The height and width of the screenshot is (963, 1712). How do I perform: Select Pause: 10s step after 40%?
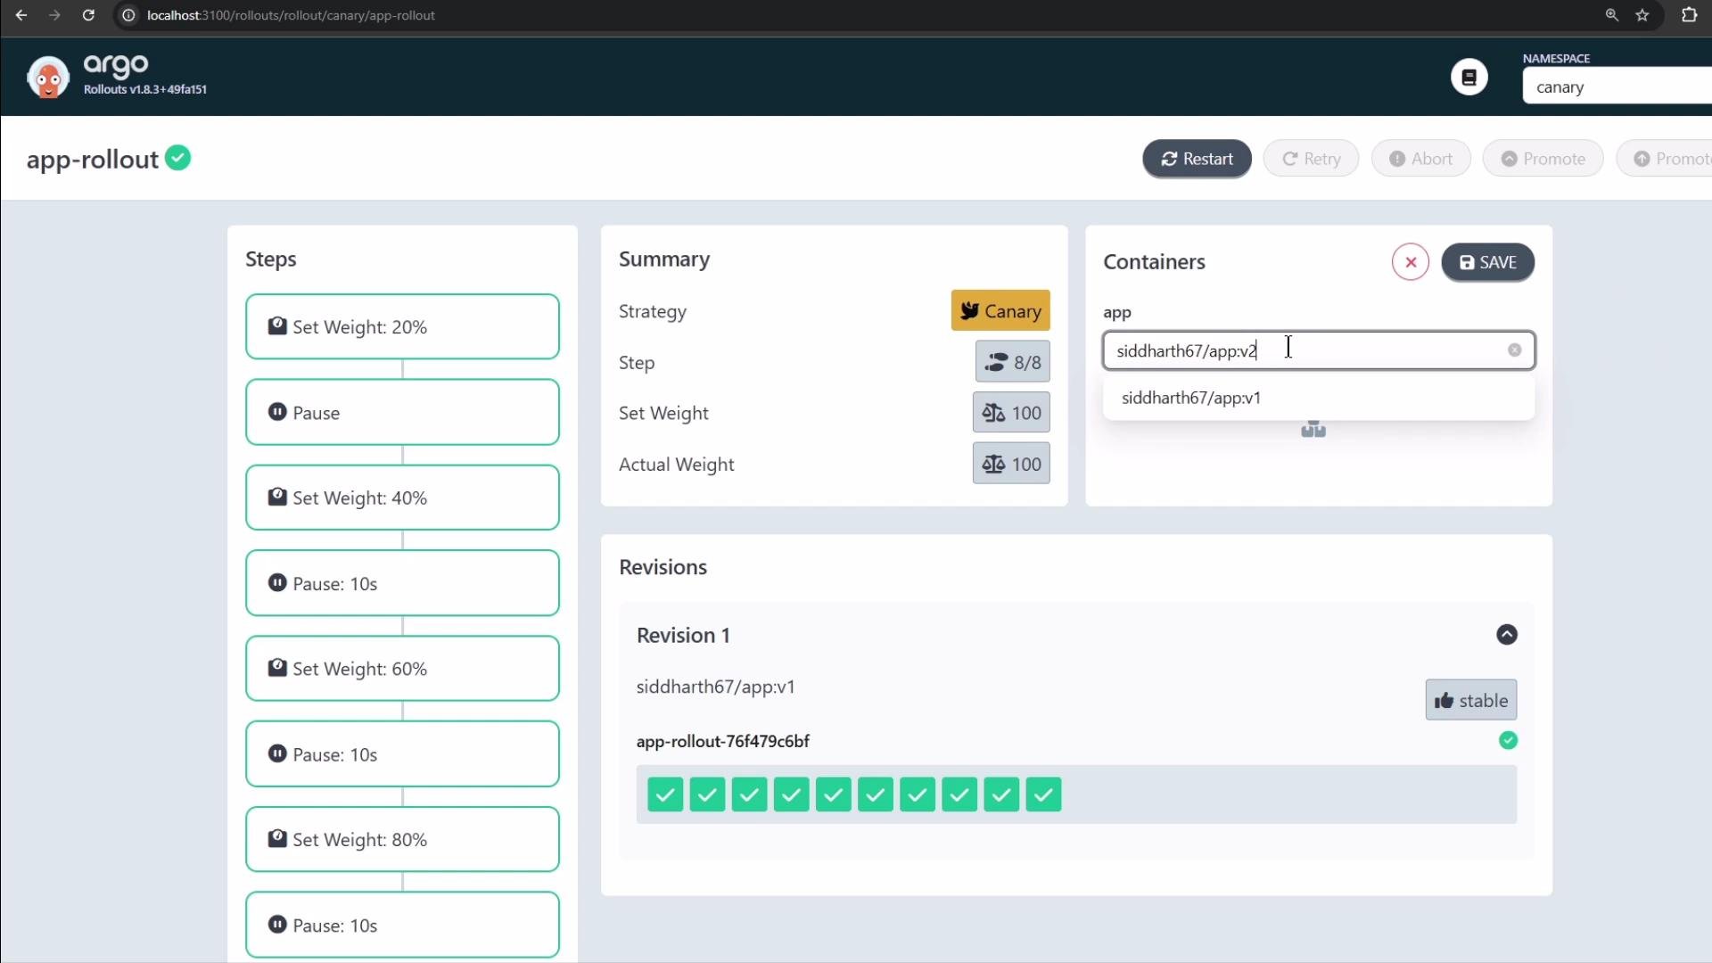point(402,583)
